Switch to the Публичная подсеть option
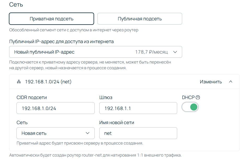Viewport: 242px width, 167px height. pos(140,19)
